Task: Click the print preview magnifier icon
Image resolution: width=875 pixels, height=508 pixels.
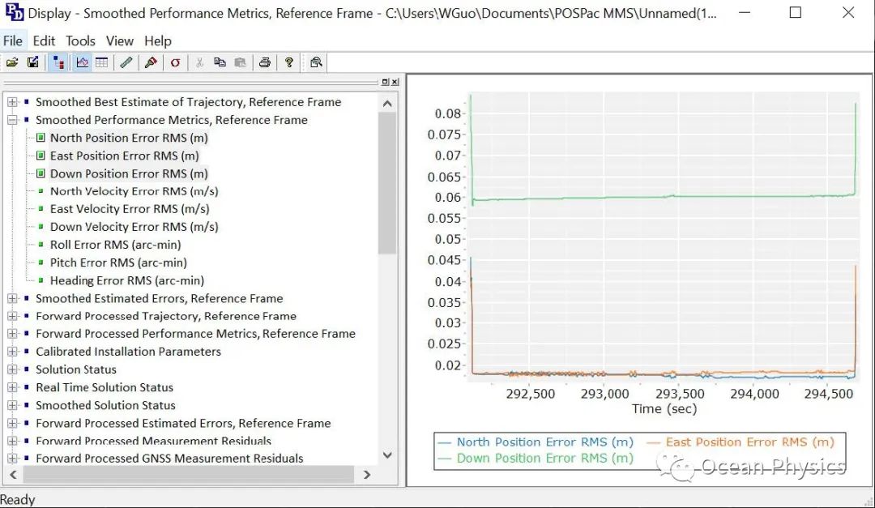Action: tap(316, 62)
